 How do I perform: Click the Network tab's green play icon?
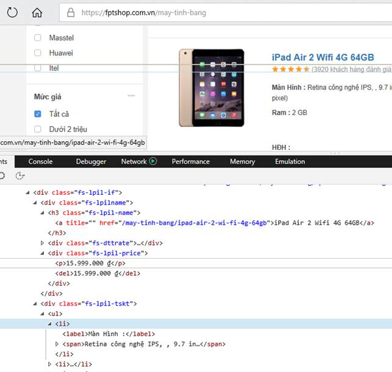point(153,161)
